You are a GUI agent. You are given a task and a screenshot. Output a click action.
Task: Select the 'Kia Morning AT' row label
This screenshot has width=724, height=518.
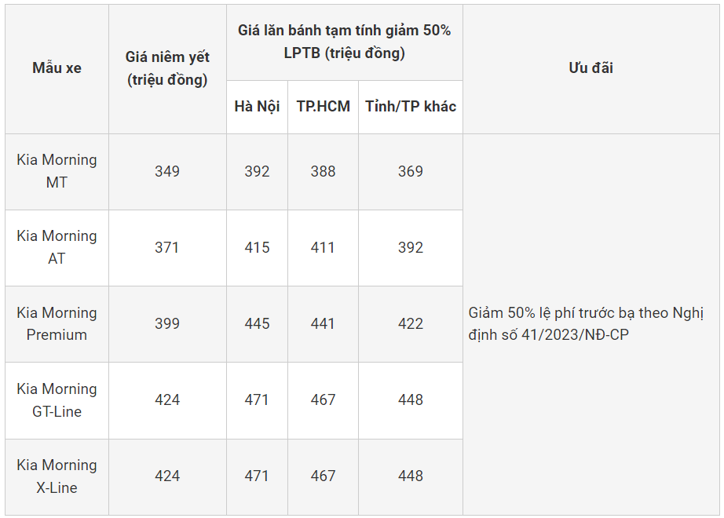click(x=57, y=247)
